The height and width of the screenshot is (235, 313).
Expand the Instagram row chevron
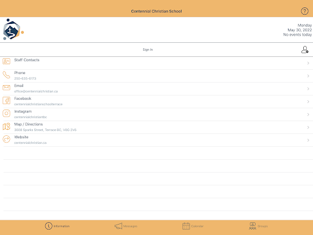(x=308, y=114)
